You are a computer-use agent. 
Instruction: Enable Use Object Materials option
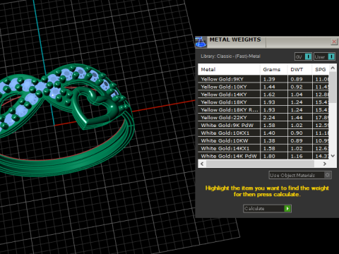[x=300, y=175]
